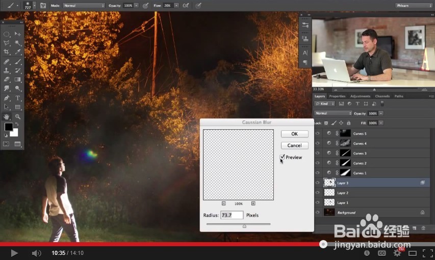Select the Brush tool in the toolbox
435x260 pixels.
pyautogui.click(x=17, y=62)
